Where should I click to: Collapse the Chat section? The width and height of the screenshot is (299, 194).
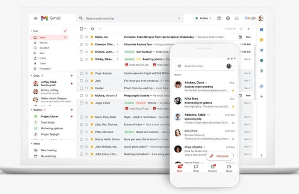(x=31, y=76)
